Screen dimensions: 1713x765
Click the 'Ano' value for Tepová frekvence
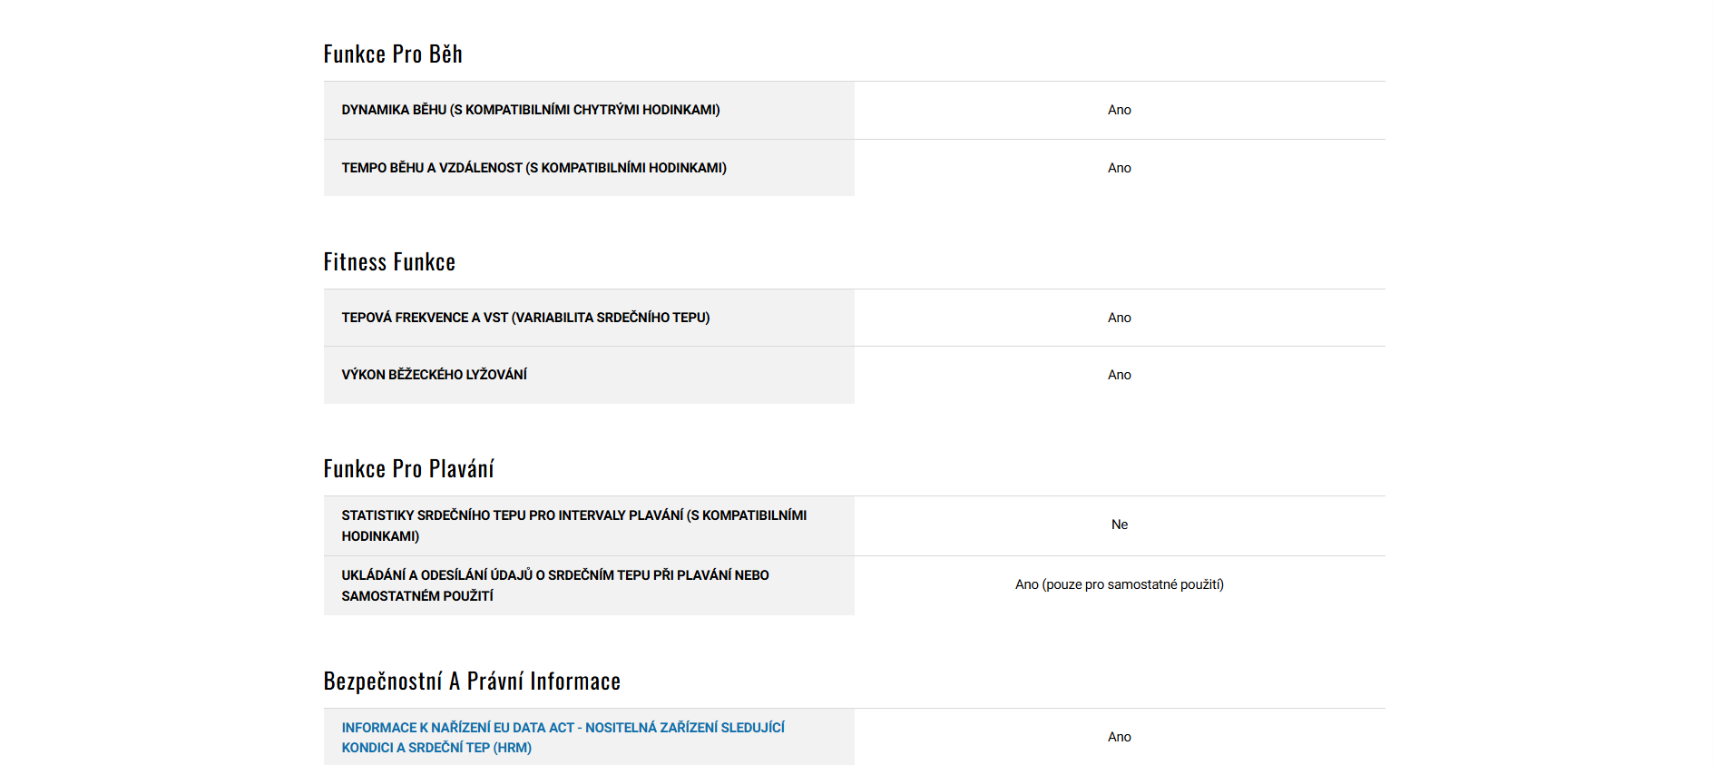coord(1119,318)
